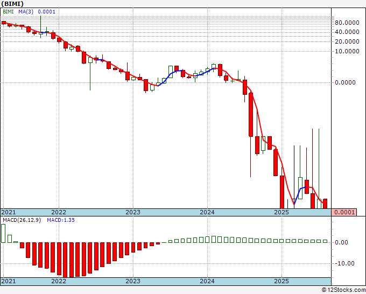Click the 20.0000 price axis label
The height and width of the screenshot is (294, 366).
click(x=347, y=41)
